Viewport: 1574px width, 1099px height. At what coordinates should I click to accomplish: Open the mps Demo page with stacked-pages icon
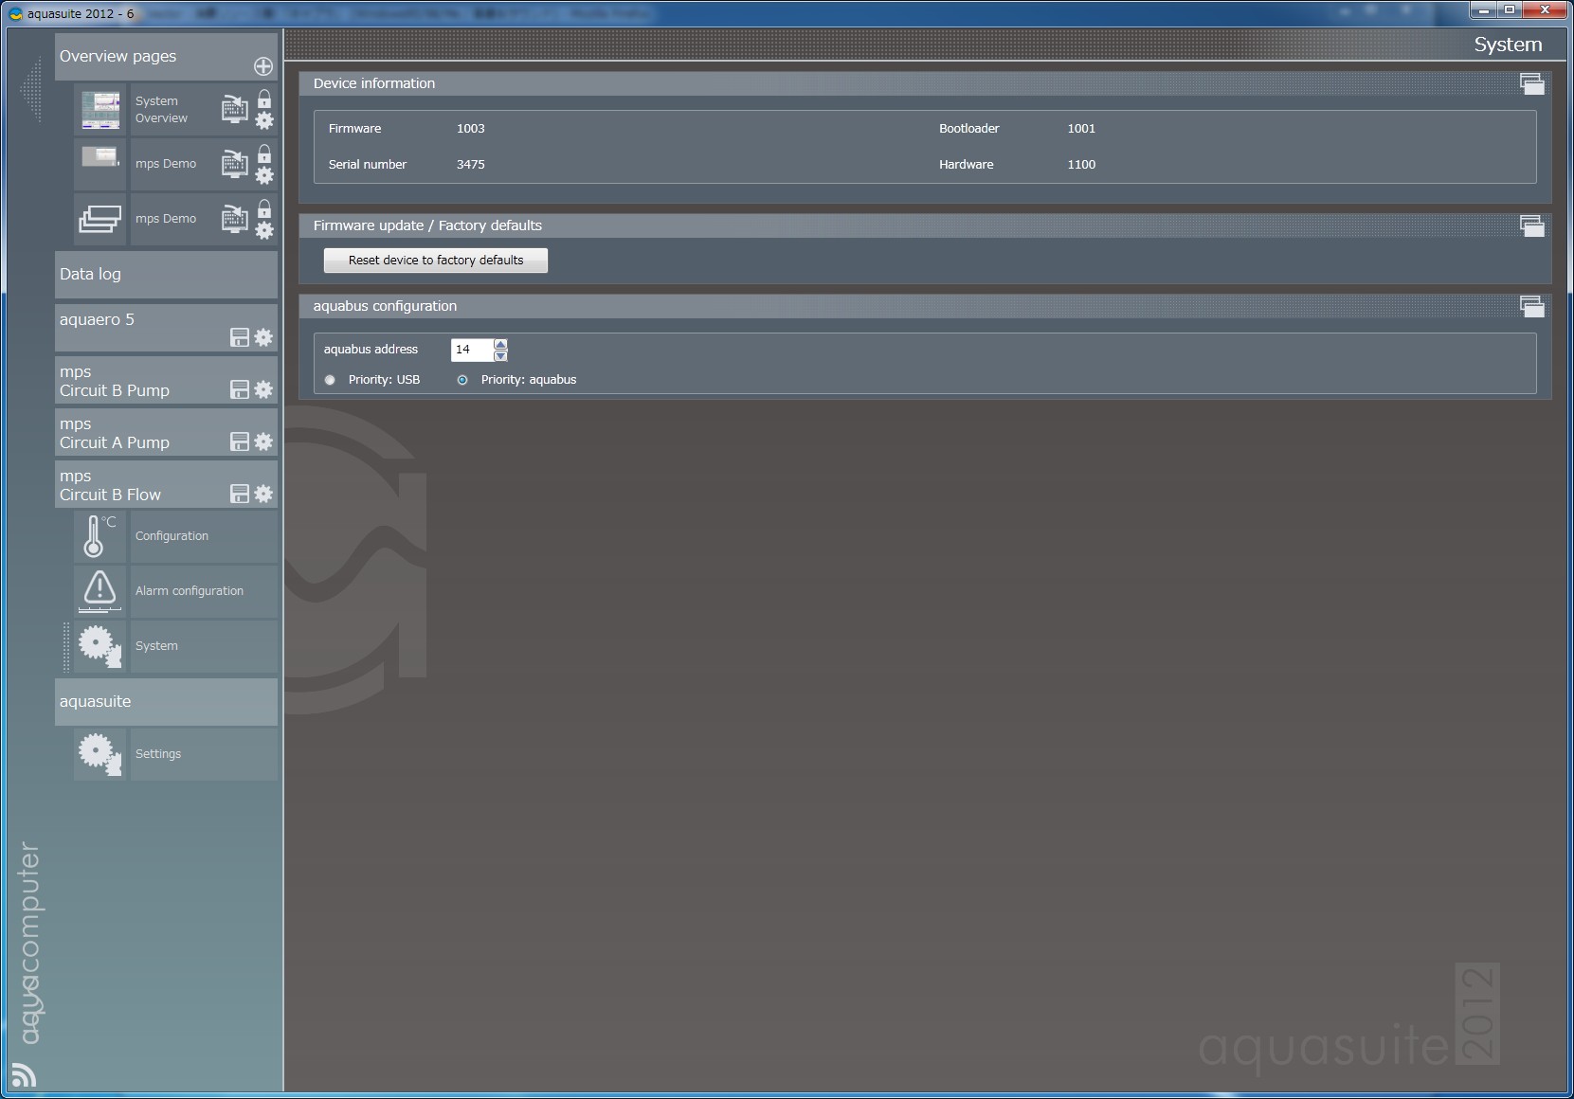[100, 219]
